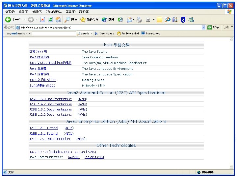The width and height of the screenshot is (237, 177).
Task: Open the 說明(H) menu
Action: coord(84,11)
